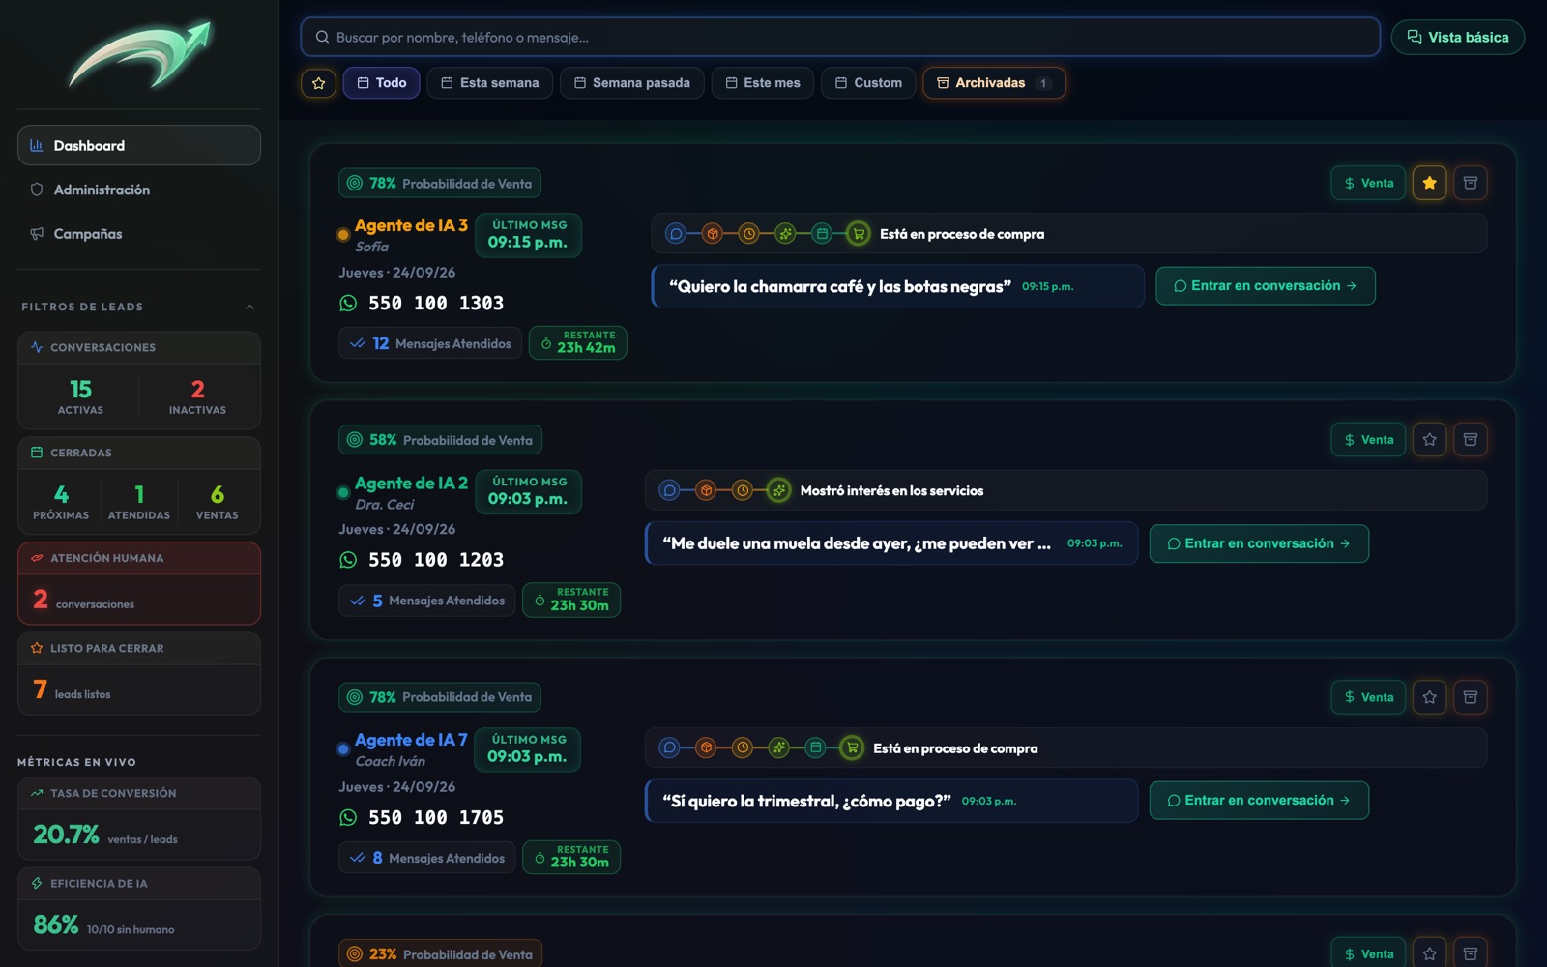Star the Agente de IA 3 lead
Viewport: 1547px width, 967px height.
(x=1429, y=183)
